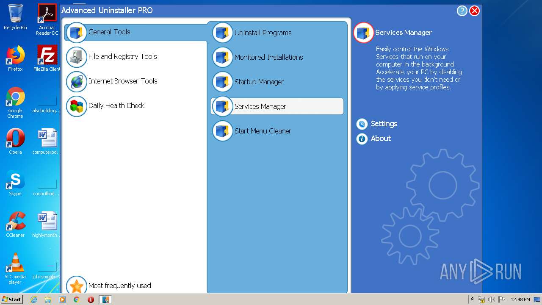Screen dimensions: 542x305
Task: Click the taskbar clock showing 12:48 PM
Action: [x=520, y=299]
